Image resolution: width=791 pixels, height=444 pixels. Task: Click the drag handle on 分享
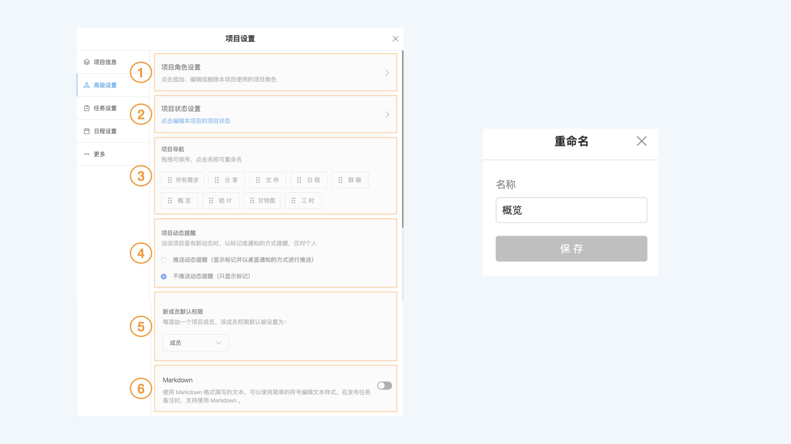click(217, 180)
